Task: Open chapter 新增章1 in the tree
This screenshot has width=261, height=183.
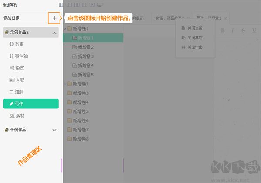Action: [93, 38]
